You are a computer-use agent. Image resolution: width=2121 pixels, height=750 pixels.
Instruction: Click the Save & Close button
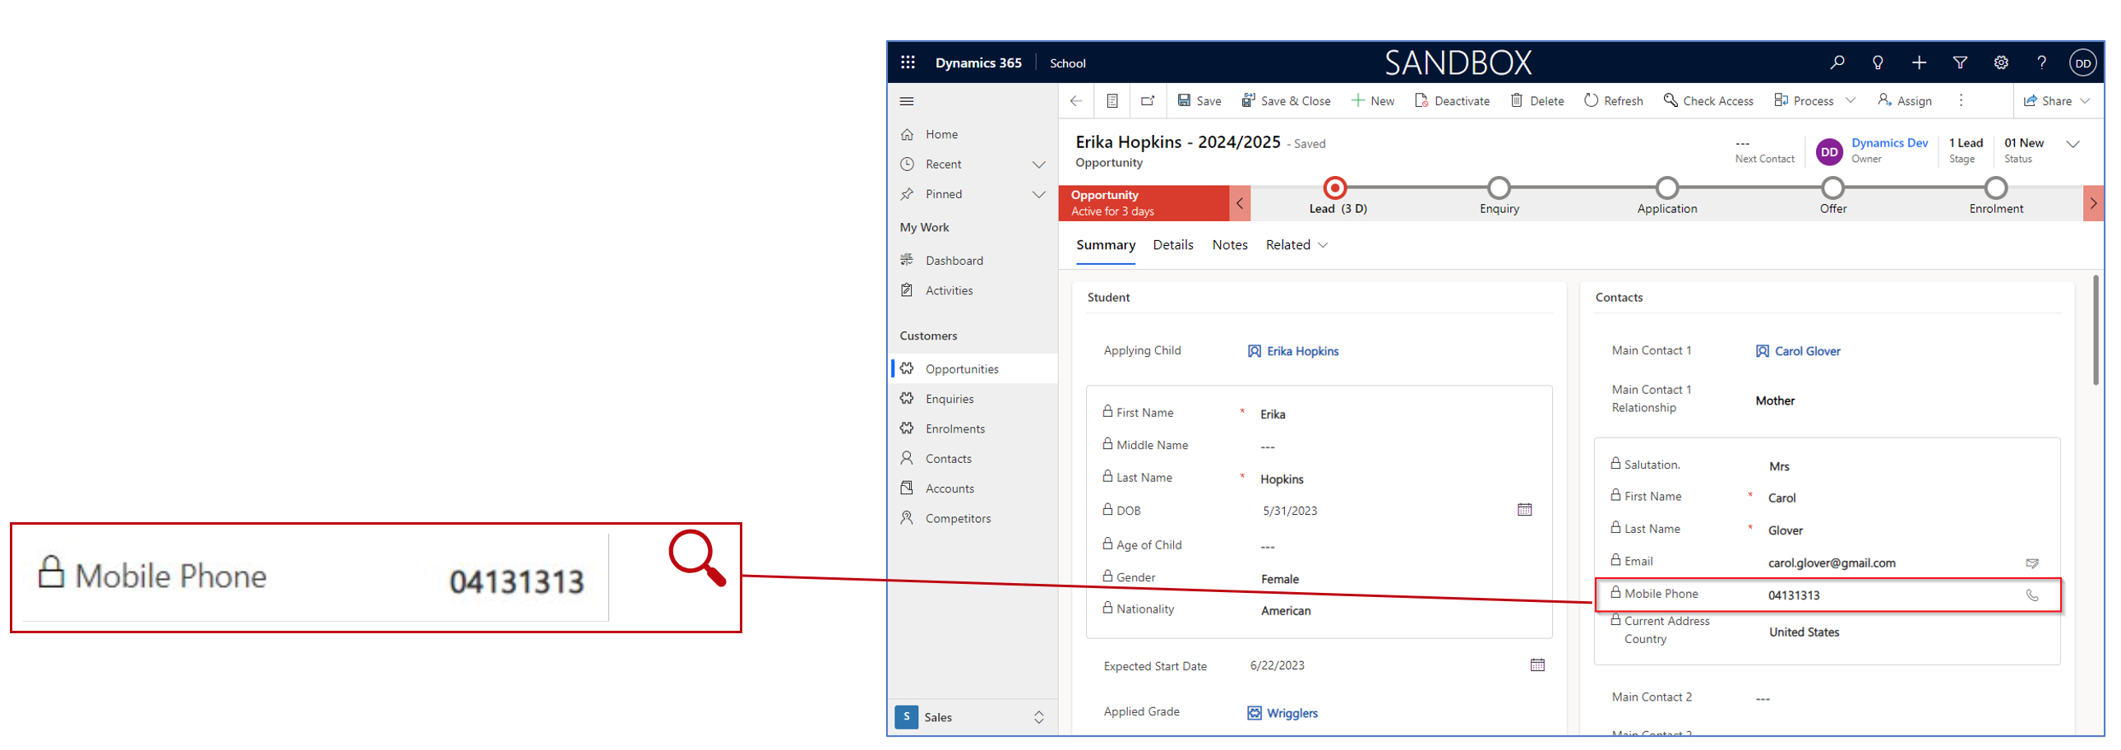pos(1286,100)
